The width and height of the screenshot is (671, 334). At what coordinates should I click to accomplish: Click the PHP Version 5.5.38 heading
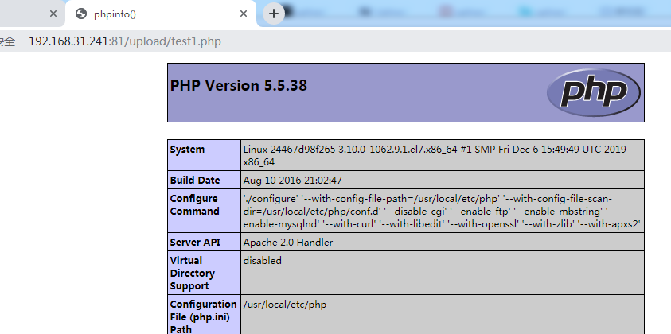238,86
